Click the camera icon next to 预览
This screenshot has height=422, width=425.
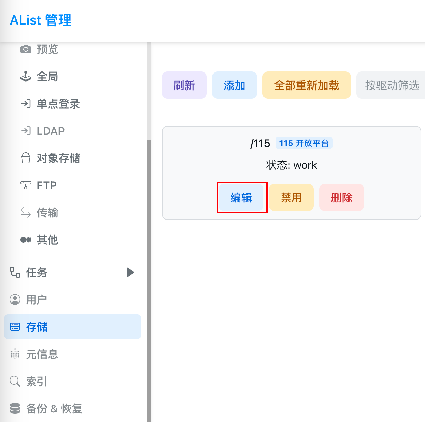(x=26, y=49)
